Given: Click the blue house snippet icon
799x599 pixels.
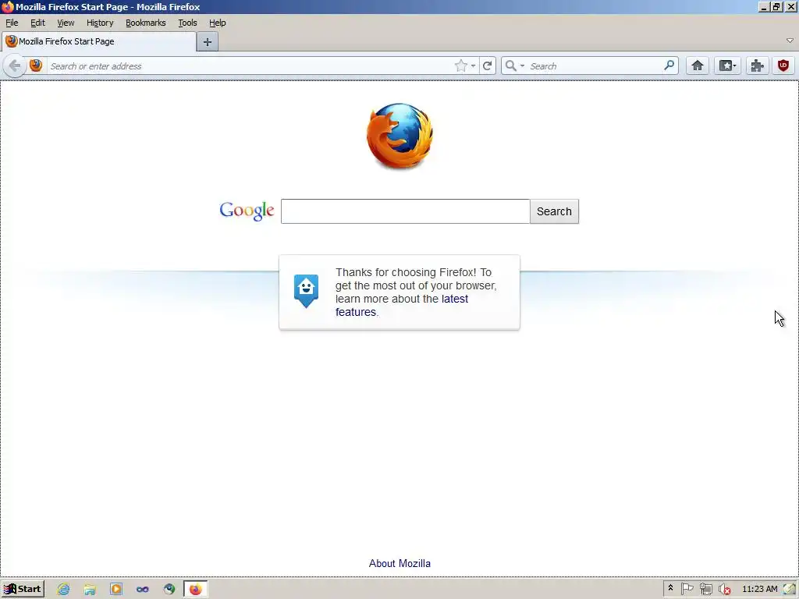Looking at the screenshot, I should (x=306, y=291).
